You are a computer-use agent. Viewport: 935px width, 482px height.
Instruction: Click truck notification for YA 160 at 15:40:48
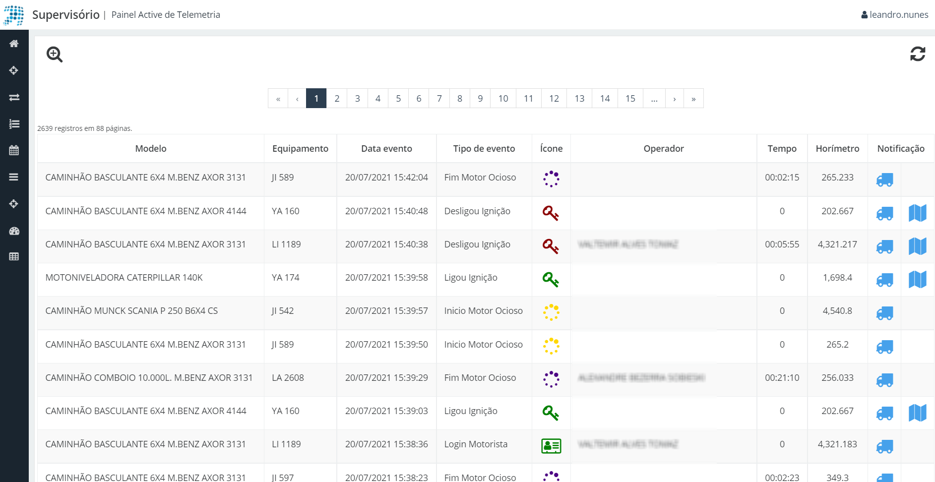[x=884, y=214]
